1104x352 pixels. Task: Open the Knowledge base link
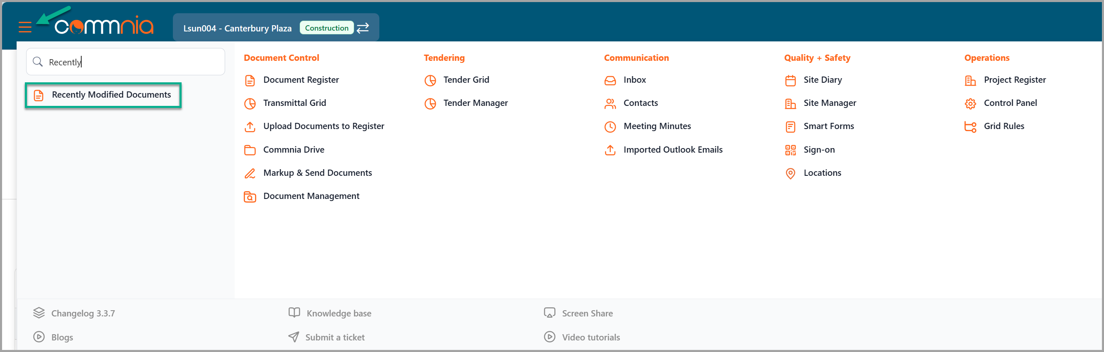[x=339, y=313]
